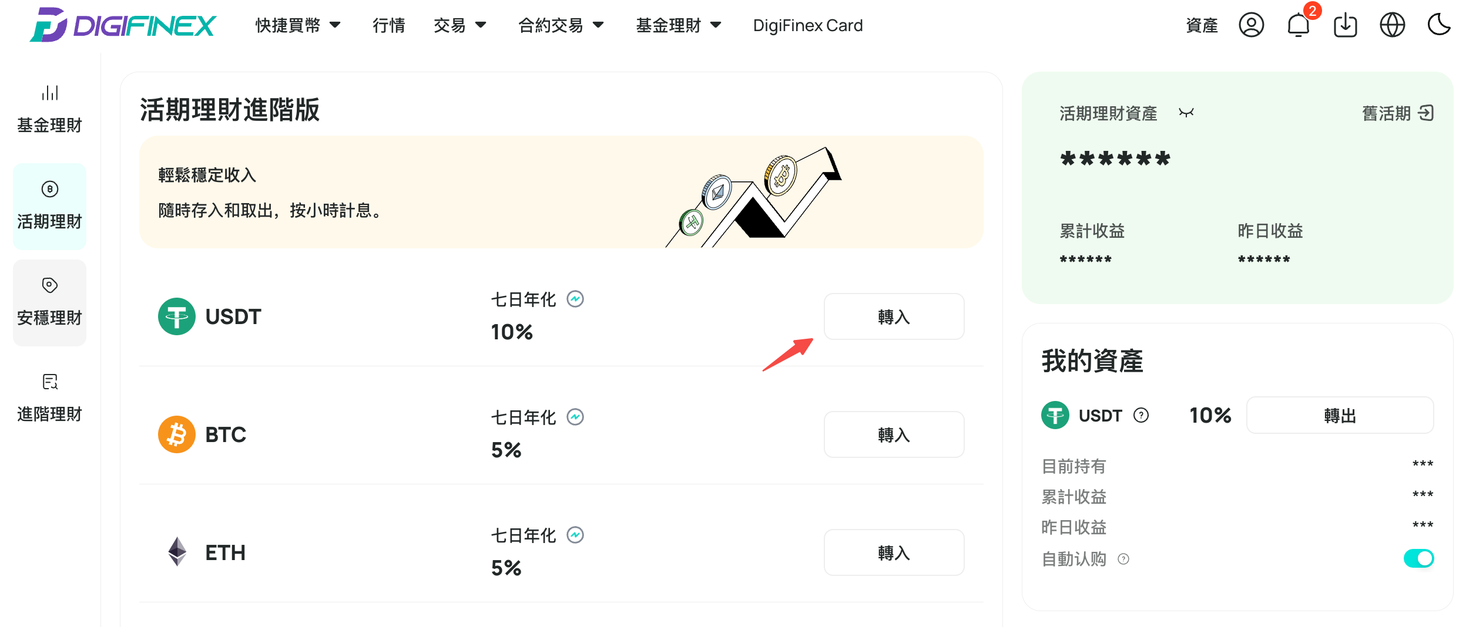Click the USDT help question mark icon
The width and height of the screenshot is (1476, 627).
tap(1141, 416)
